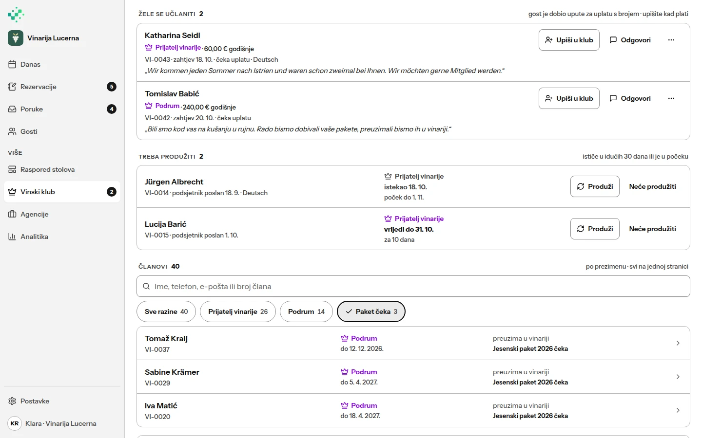Click the Vinski klub crown icon
The image size is (702, 438).
coord(12,192)
